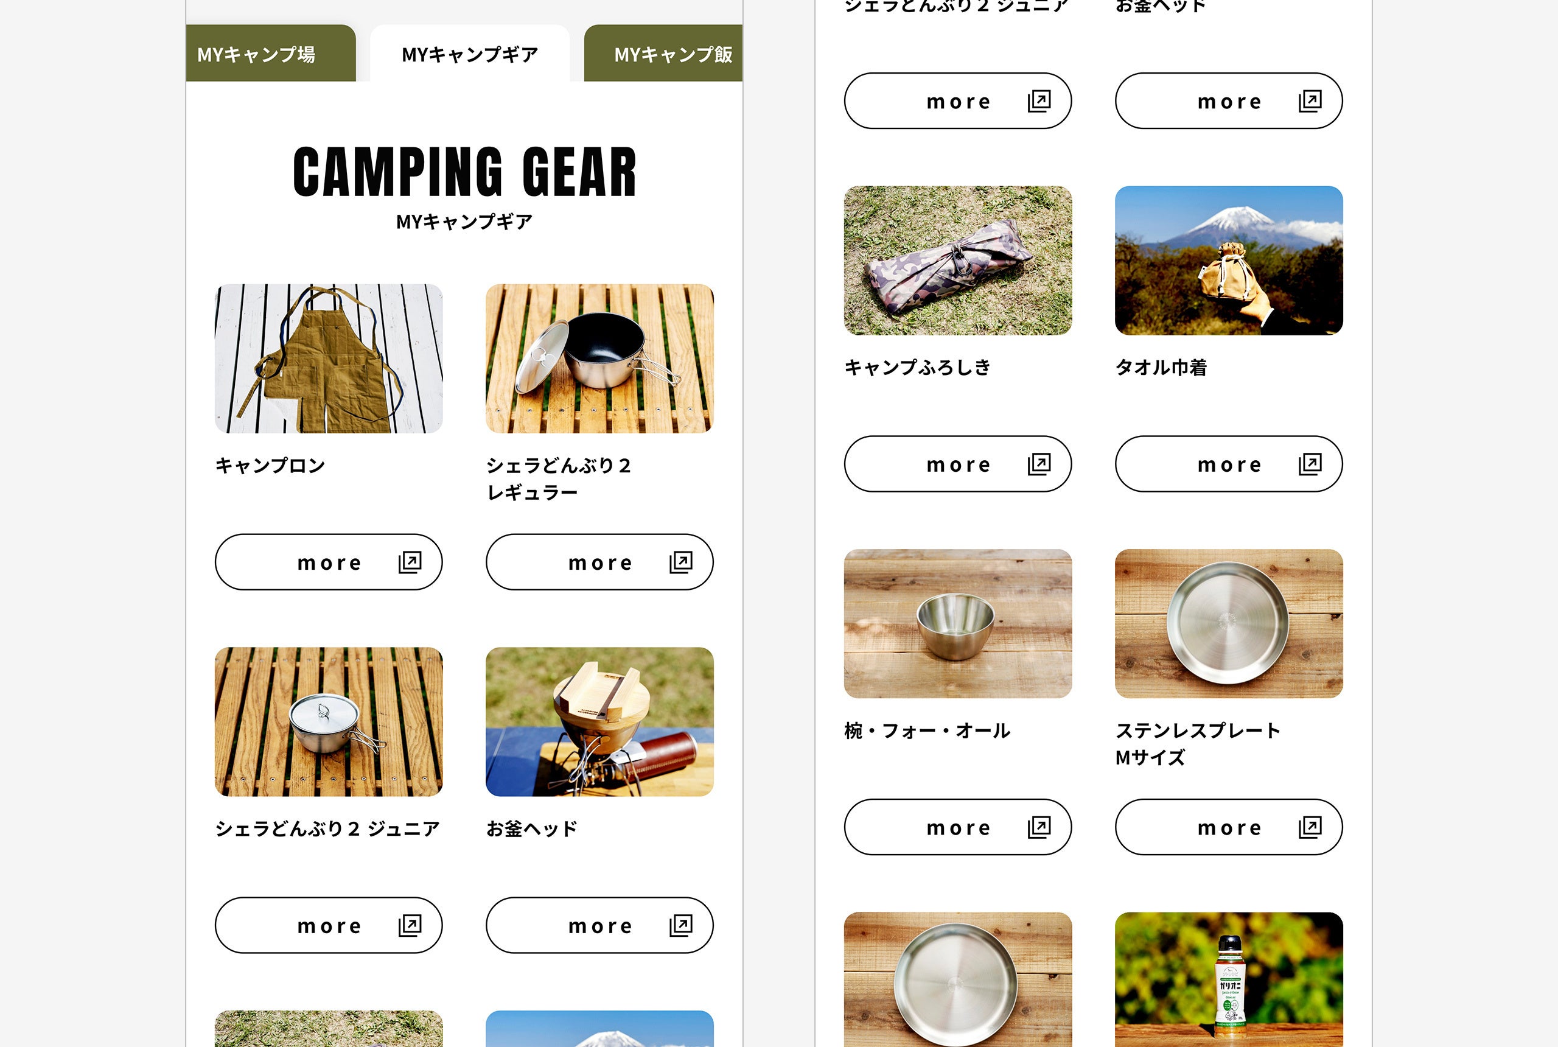Click external link icon under シェラどんぶり2 レギュラー
1558x1047 pixels.
pos(681,562)
